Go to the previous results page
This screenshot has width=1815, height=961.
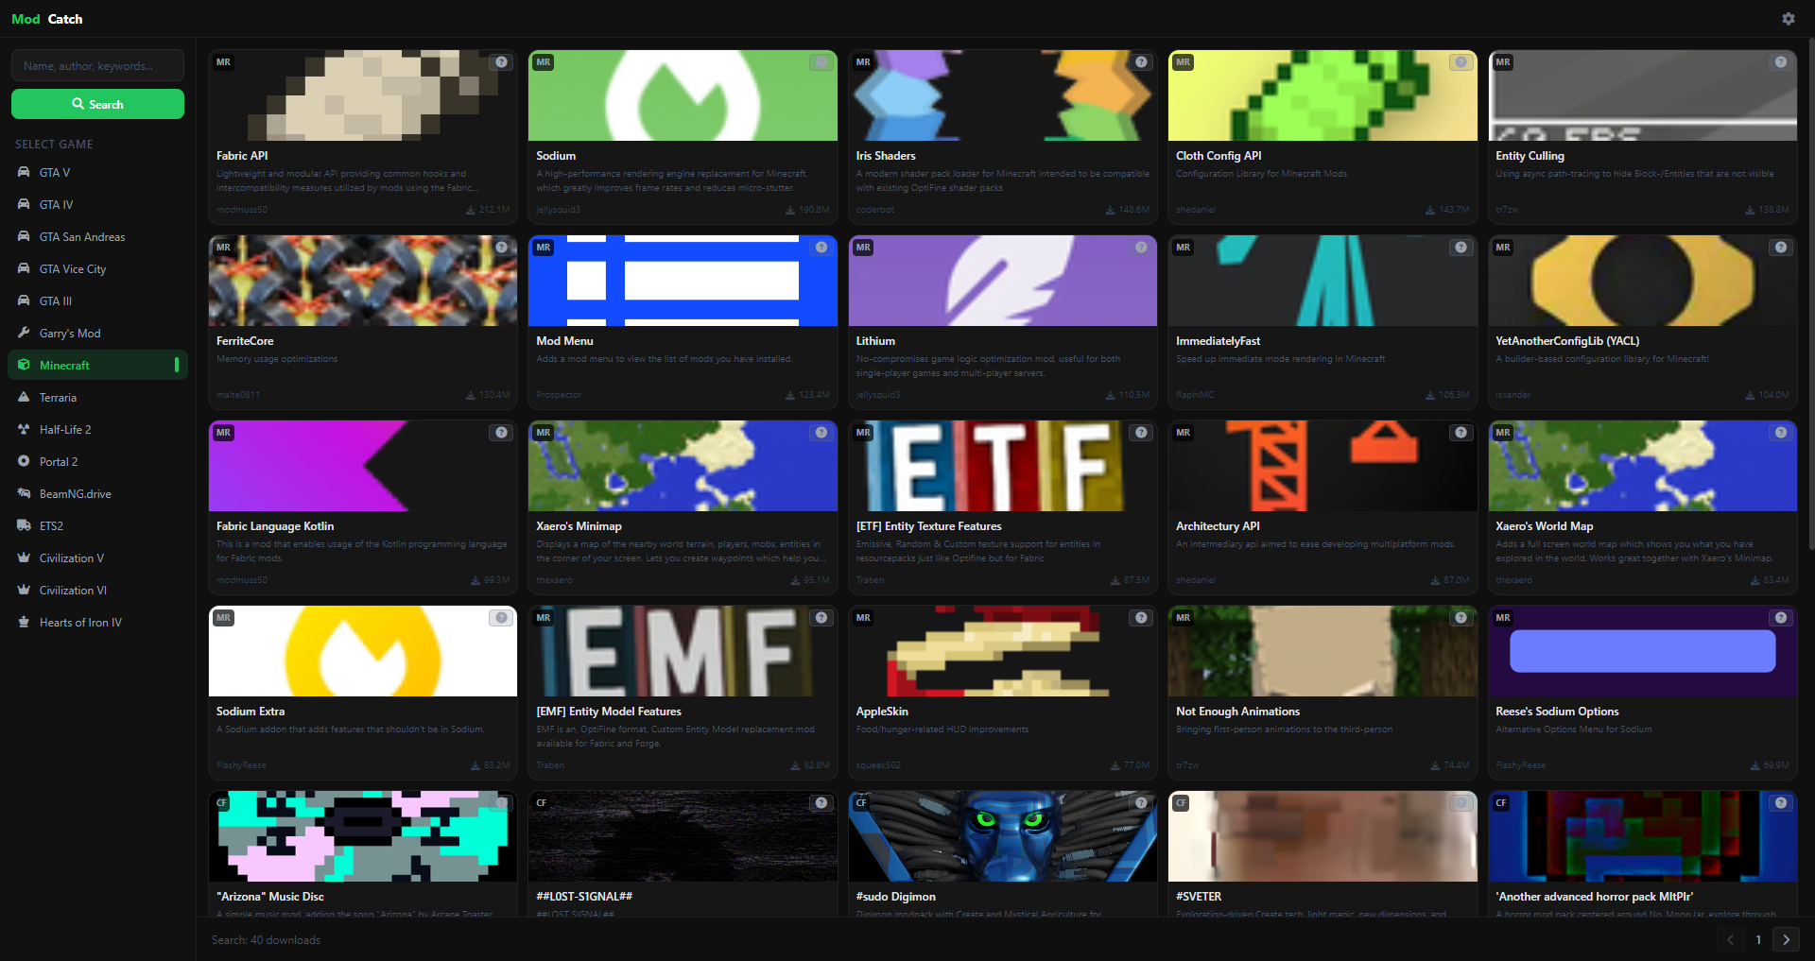click(1731, 939)
